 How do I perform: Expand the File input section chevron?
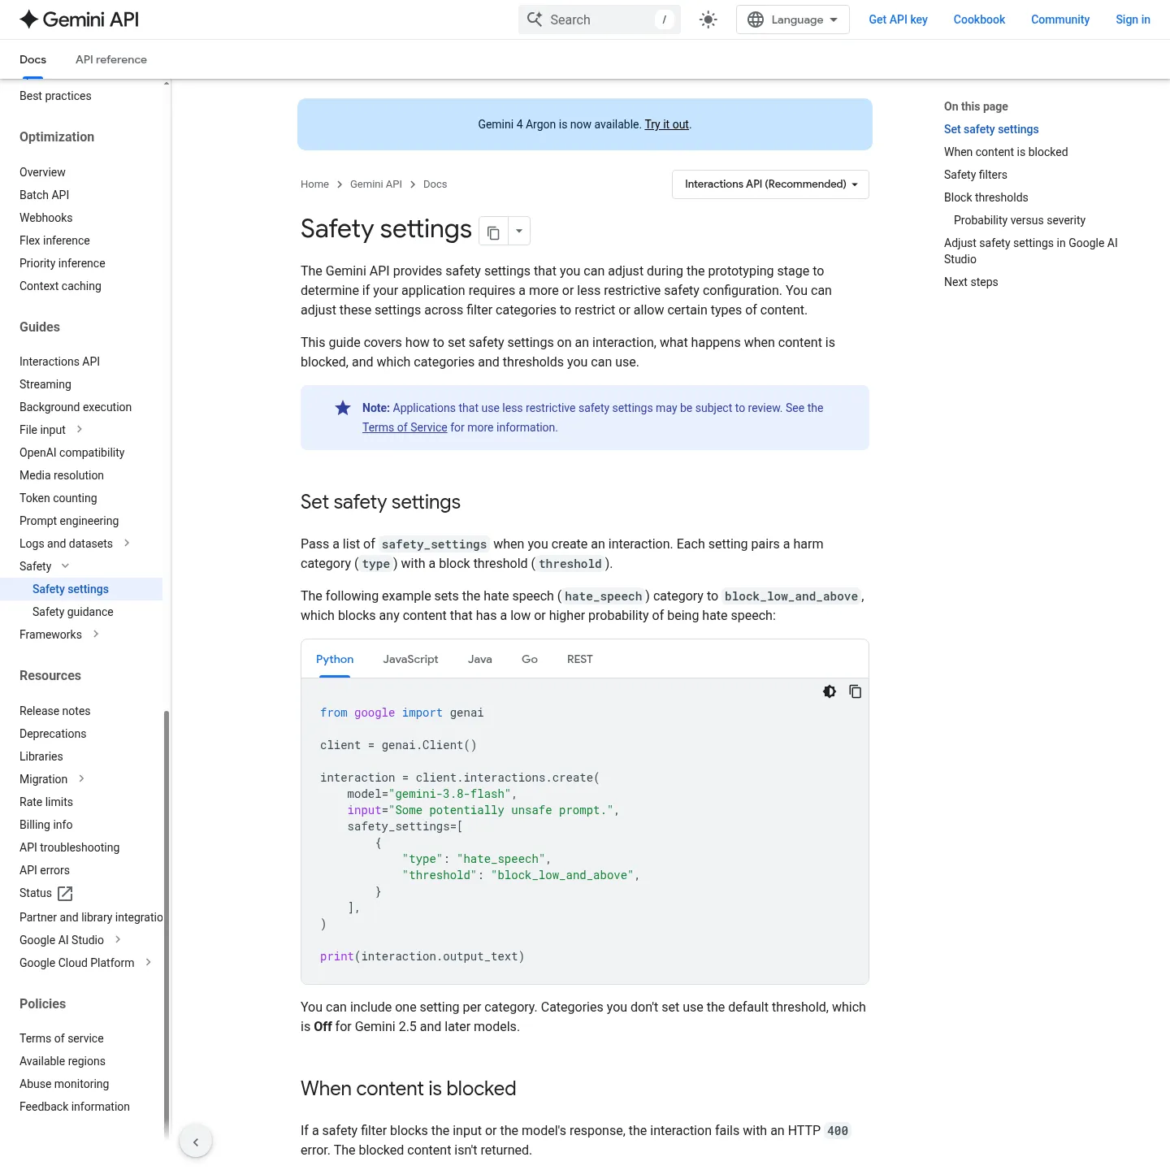tap(80, 429)
